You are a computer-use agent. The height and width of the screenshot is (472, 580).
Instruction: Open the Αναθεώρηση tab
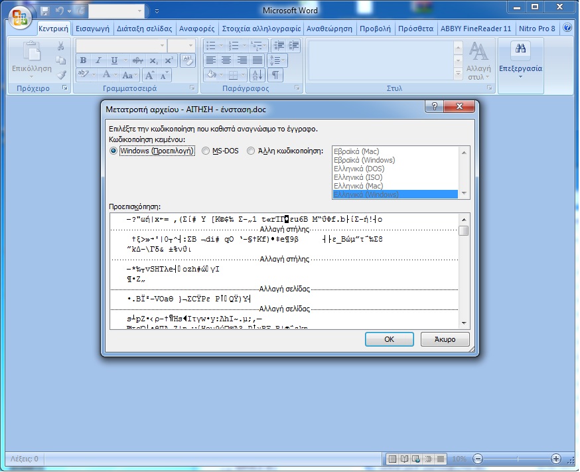pyautogui.click(x=329, y=29)
